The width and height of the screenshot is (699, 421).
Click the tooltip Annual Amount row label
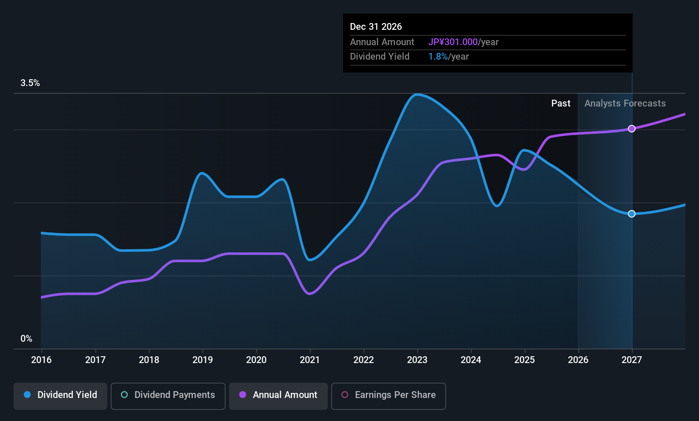click(382, 42)
